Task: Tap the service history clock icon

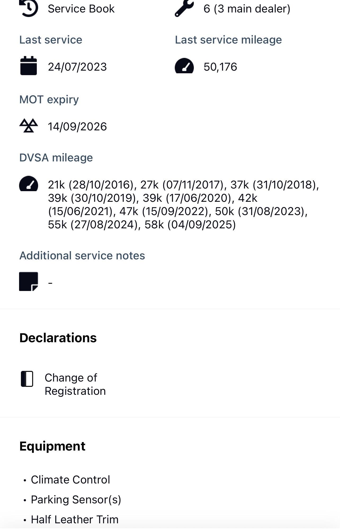Action: [29, 8]
